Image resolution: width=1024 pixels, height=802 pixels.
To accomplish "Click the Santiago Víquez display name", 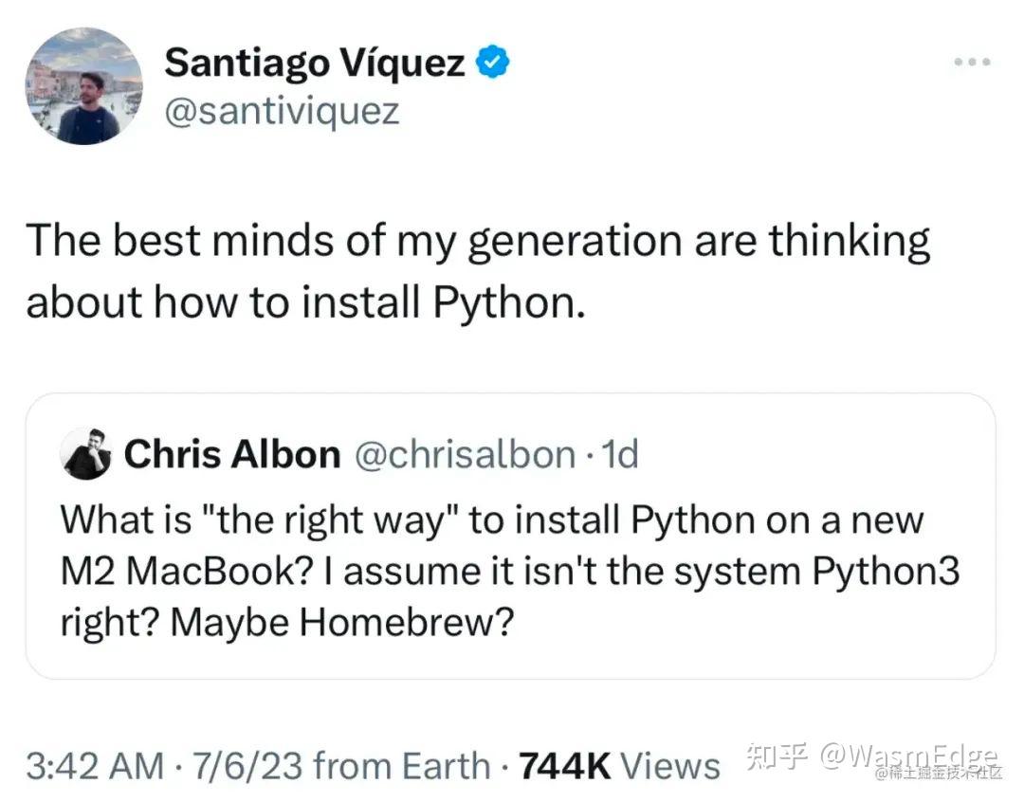I will pyautogui.click(x=315, y=64).
